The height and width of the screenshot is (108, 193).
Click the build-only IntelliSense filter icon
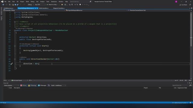tap(49, 85)
